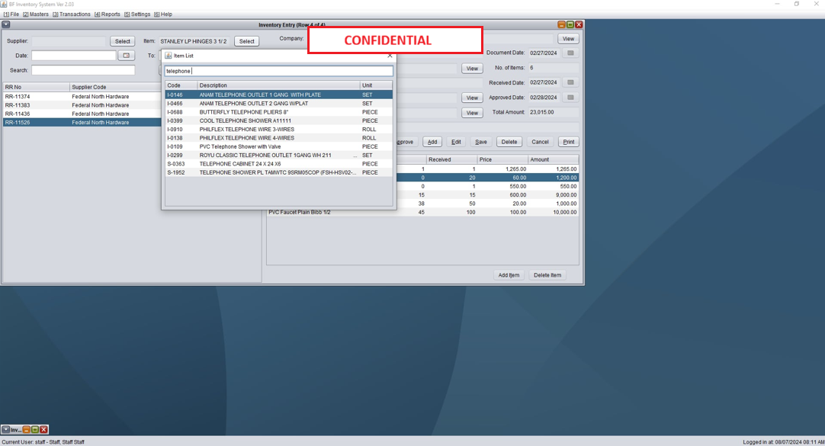825x446 pixels.
Task: Click the Save button
Action: click(481, 142)
